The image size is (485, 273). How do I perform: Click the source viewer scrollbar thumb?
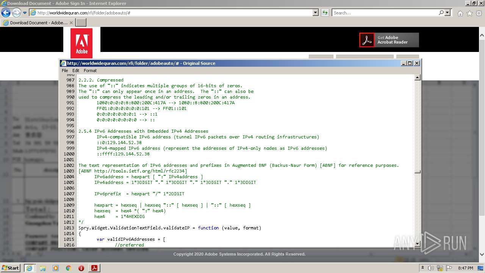coord(418,172)
